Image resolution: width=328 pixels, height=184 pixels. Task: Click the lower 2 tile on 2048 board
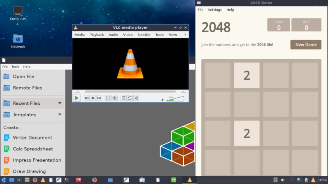click(x=247, y=133)
